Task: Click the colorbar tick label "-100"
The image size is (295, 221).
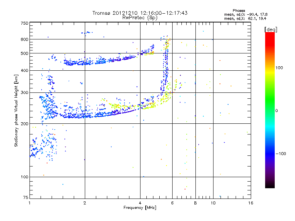Action: [x=281, y=154]
